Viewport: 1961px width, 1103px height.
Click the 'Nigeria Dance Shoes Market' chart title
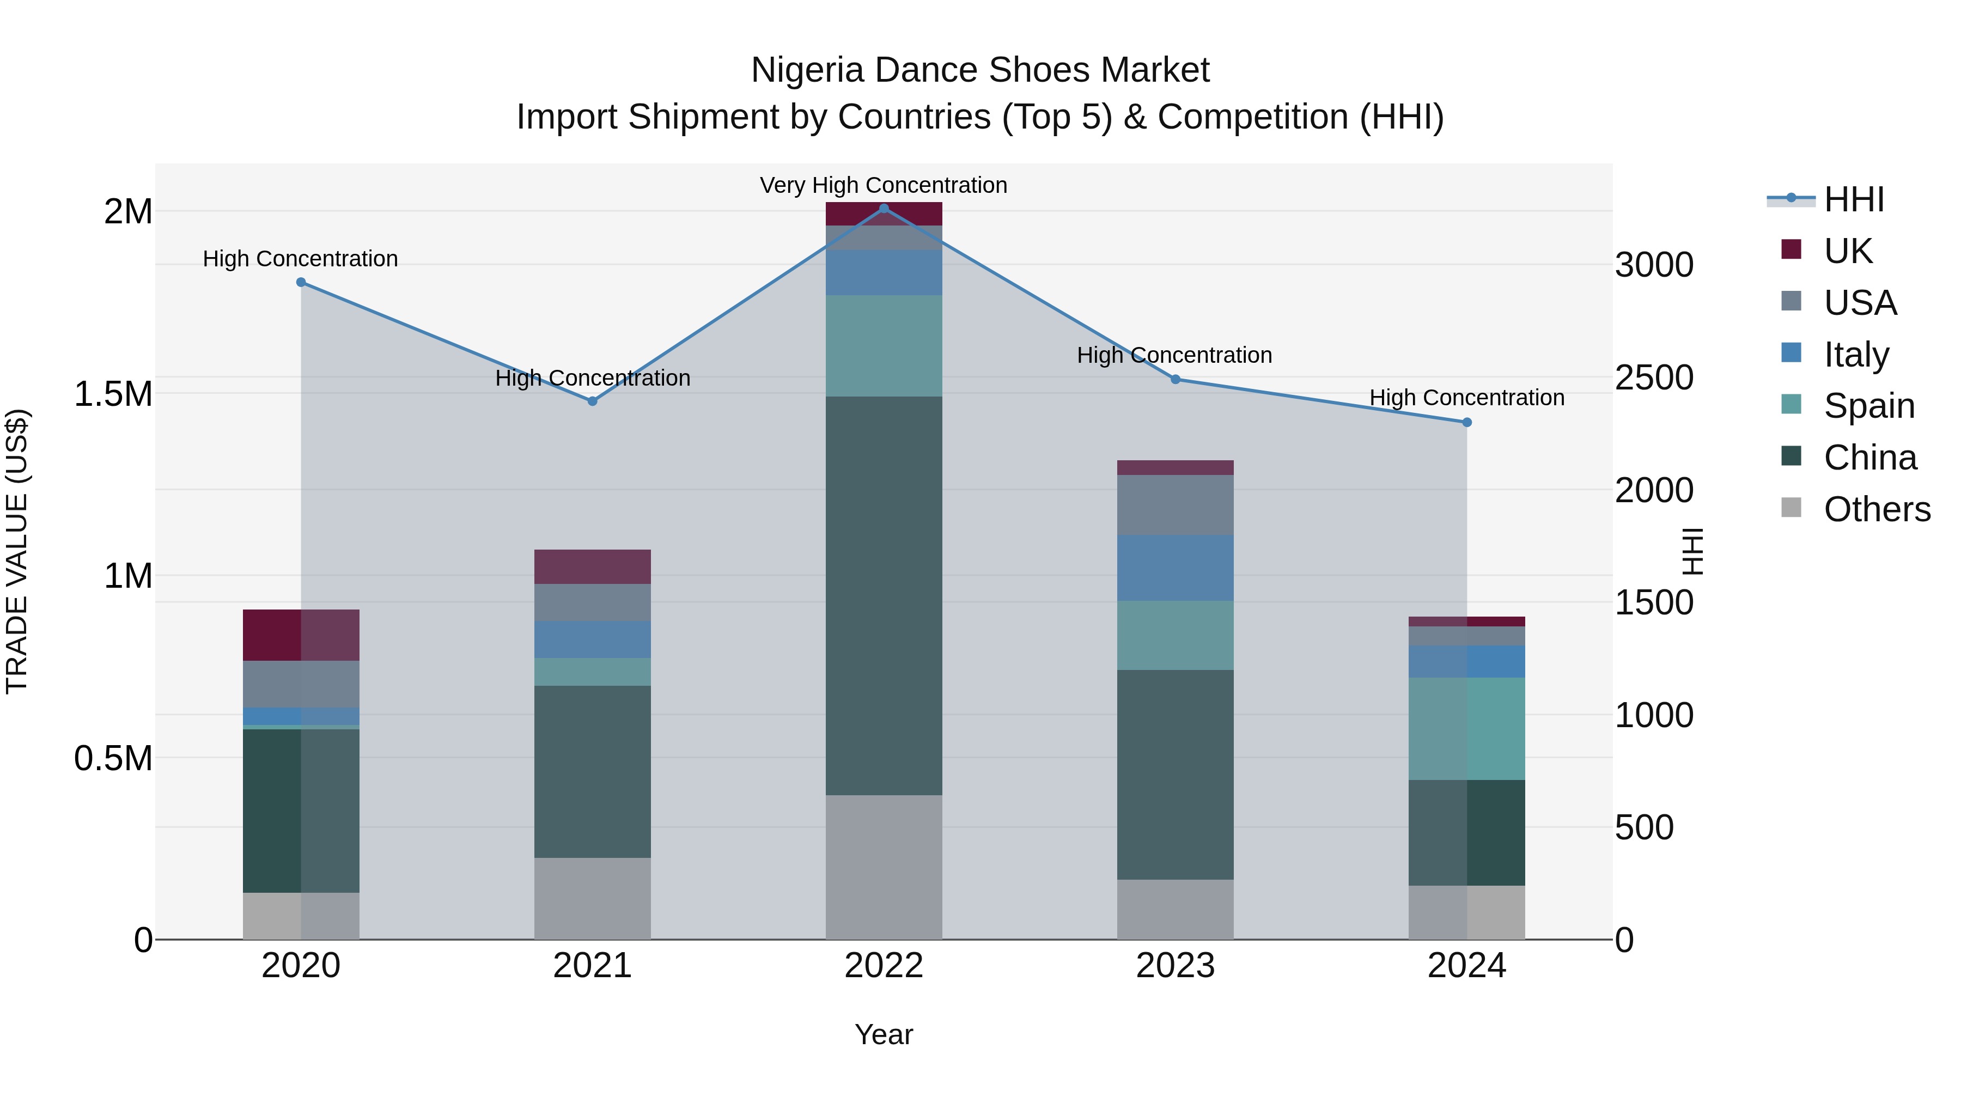pos(980,70)
